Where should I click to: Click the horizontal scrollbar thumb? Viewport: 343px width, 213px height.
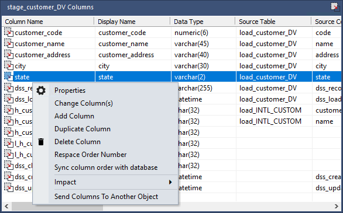coord(54,206)
